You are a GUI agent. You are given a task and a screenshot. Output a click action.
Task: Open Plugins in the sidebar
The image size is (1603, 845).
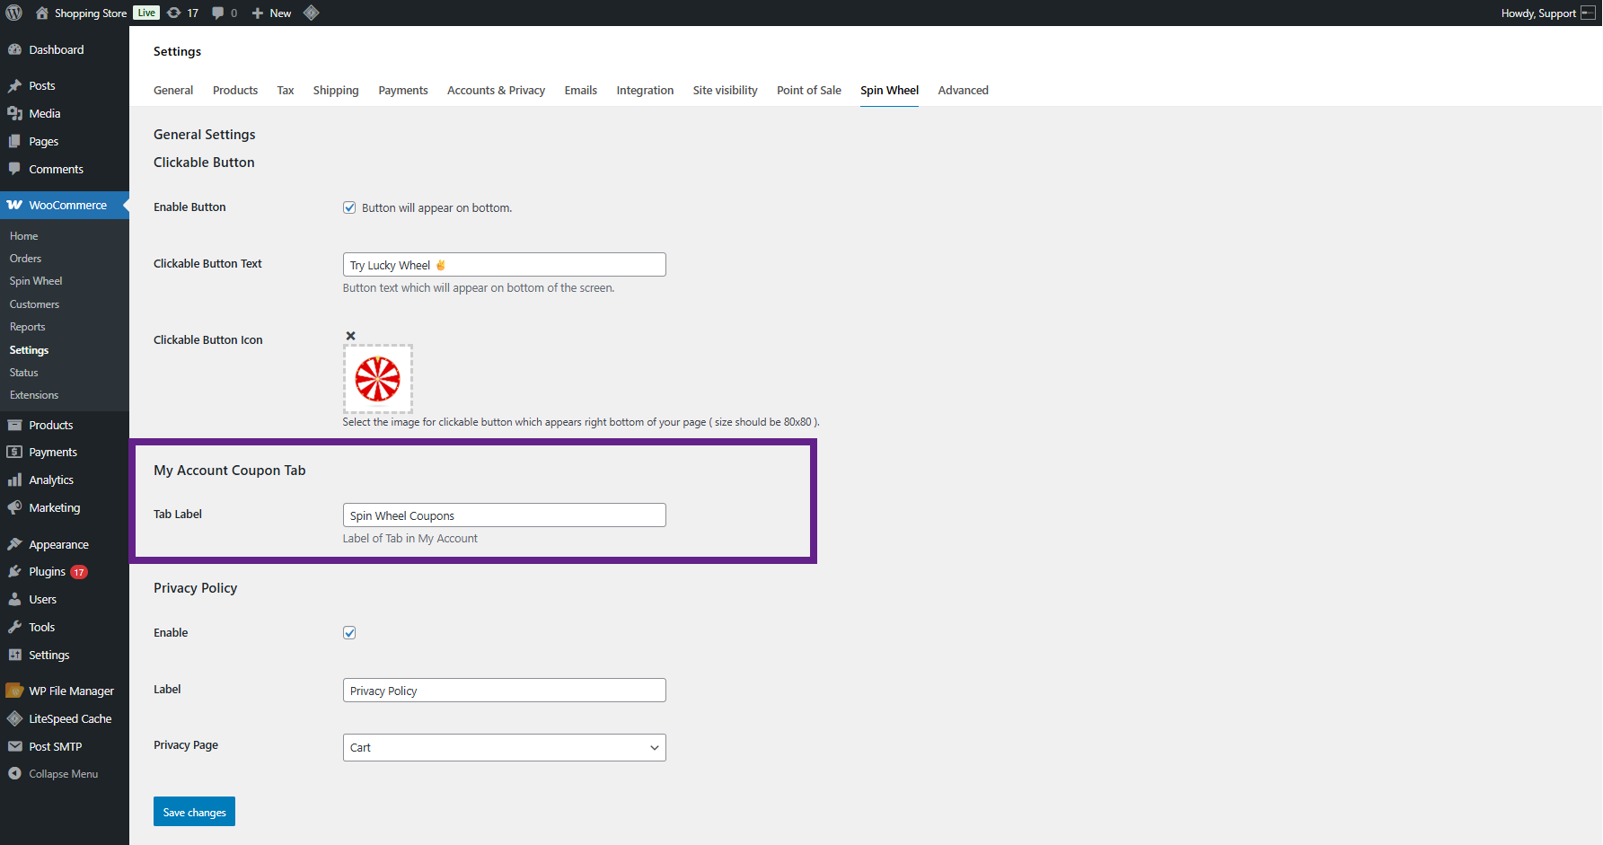point(47,572)
